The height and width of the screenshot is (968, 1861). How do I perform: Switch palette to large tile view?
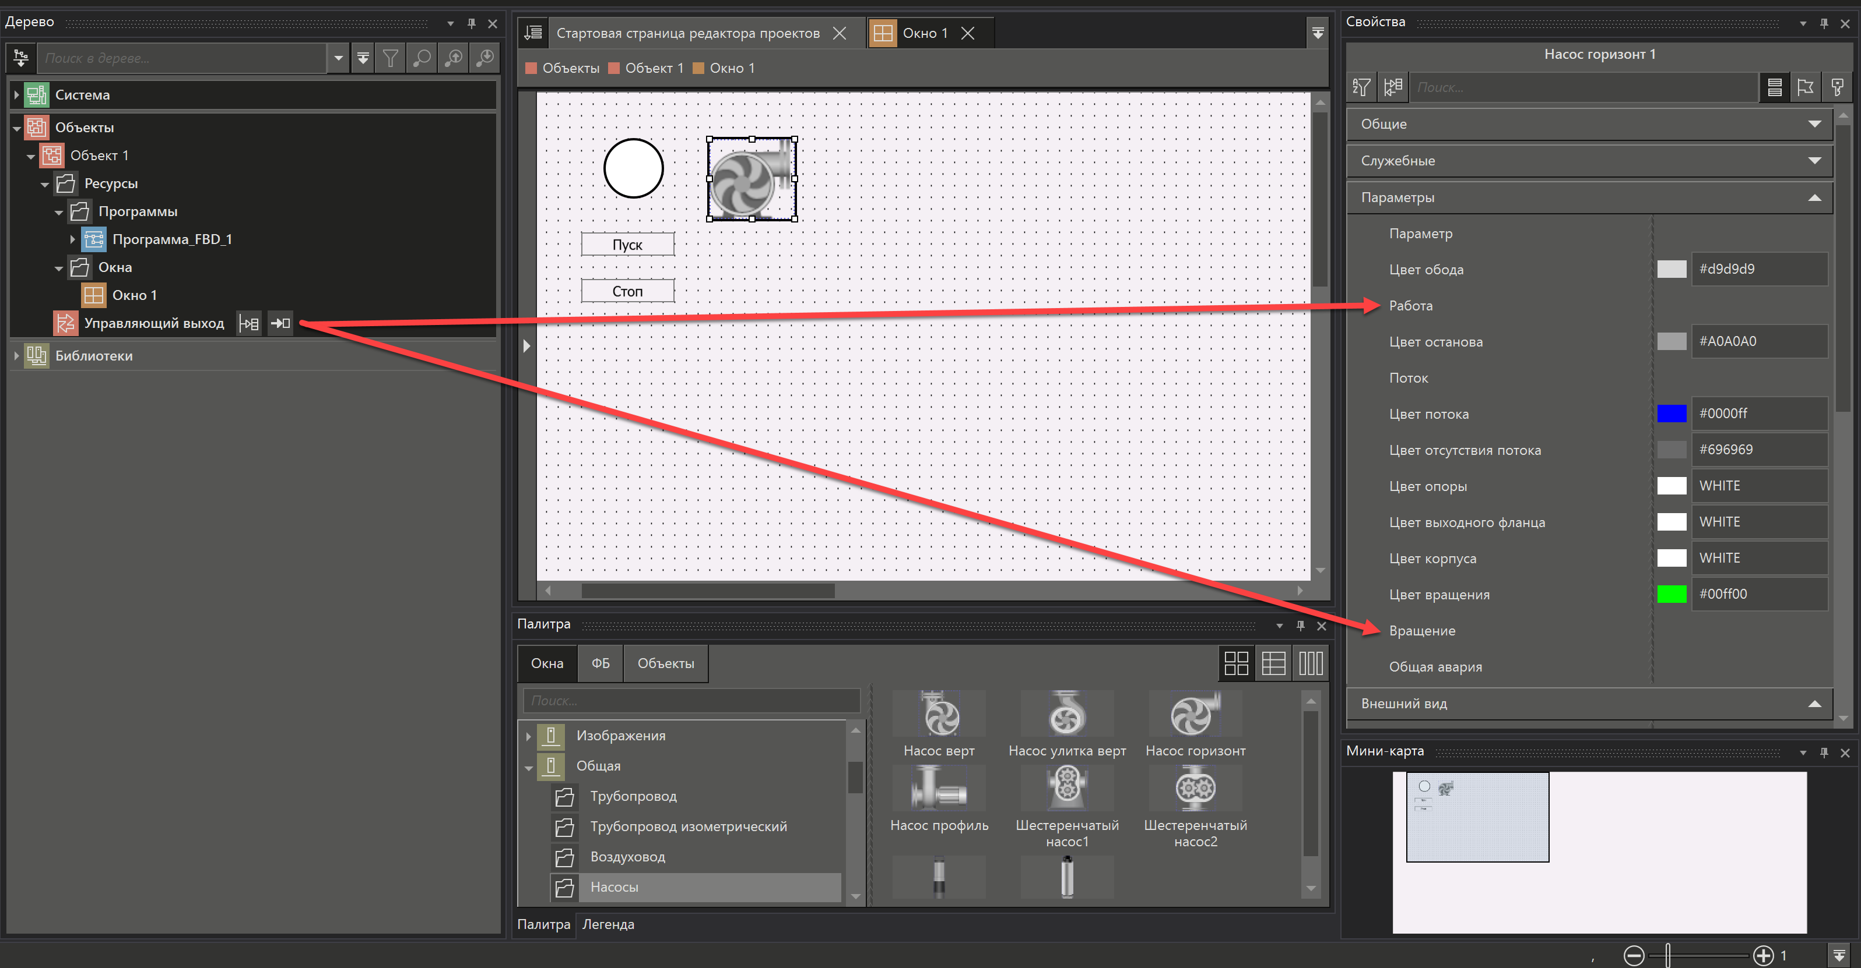[1235, 663]
